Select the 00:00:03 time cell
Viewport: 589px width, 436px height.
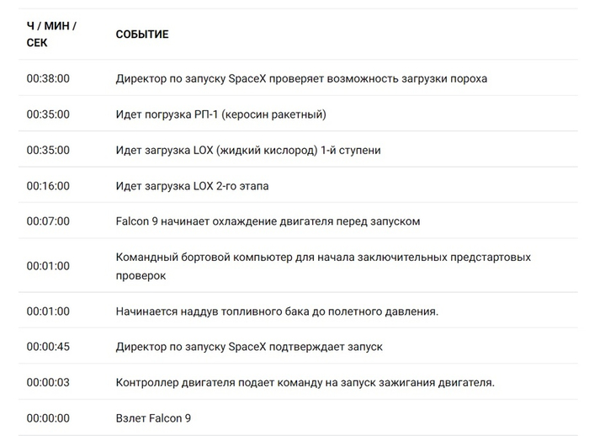(x=48, y=382)
